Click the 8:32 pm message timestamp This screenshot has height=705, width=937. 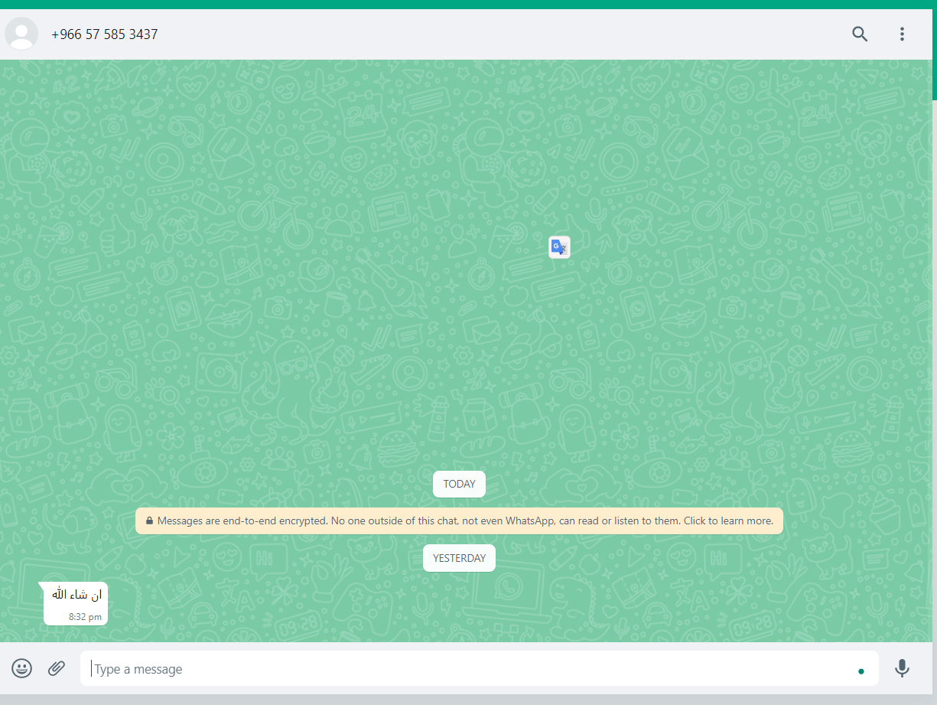(86, 616)
